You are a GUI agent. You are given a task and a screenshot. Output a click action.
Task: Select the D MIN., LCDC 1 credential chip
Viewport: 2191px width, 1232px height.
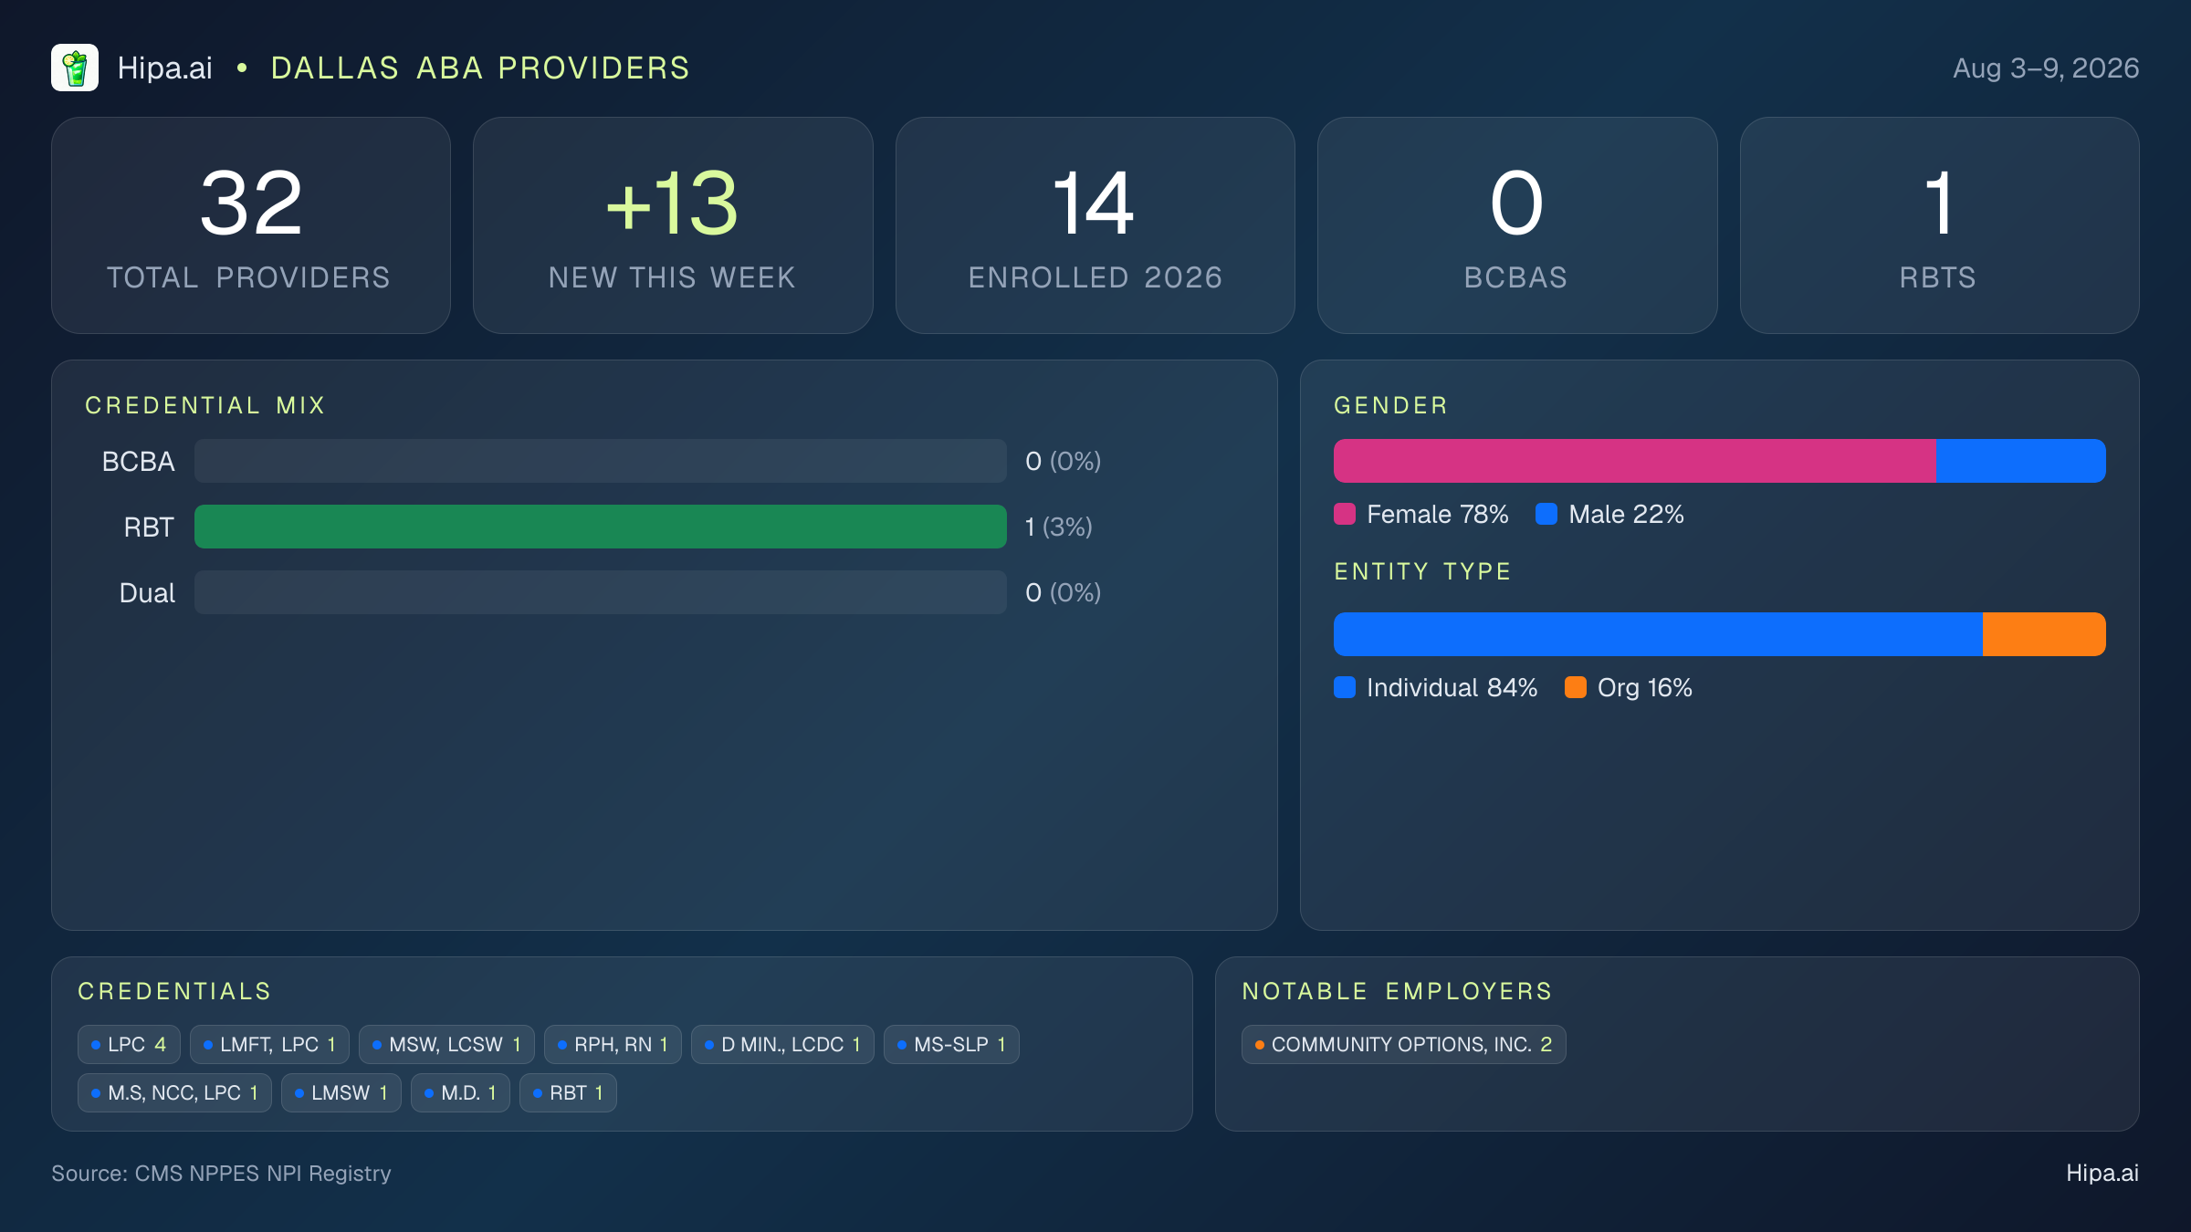click(782, 1045)
